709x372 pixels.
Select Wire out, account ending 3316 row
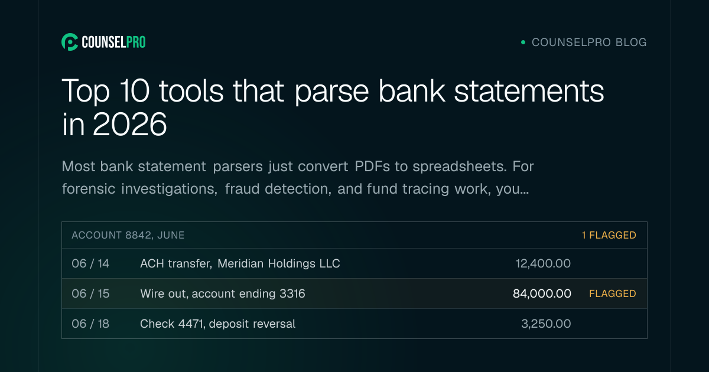point(354,293)
